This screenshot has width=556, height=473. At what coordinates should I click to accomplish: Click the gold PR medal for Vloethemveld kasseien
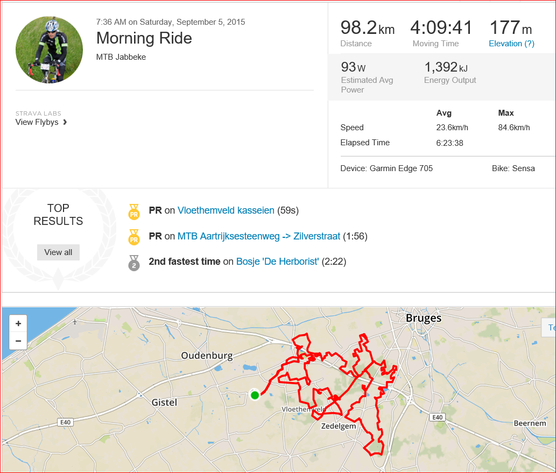[x=134, y=211]
